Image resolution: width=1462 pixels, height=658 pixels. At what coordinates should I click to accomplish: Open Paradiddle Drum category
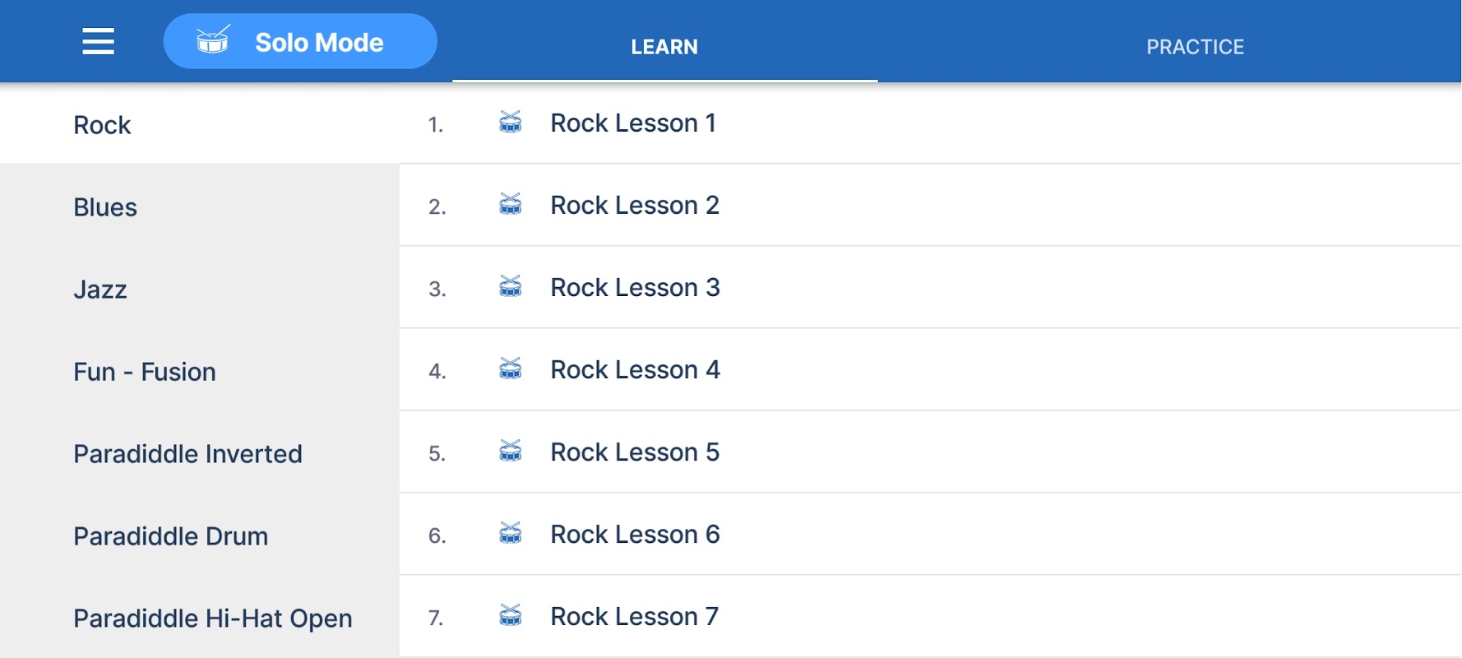[171, 536]
